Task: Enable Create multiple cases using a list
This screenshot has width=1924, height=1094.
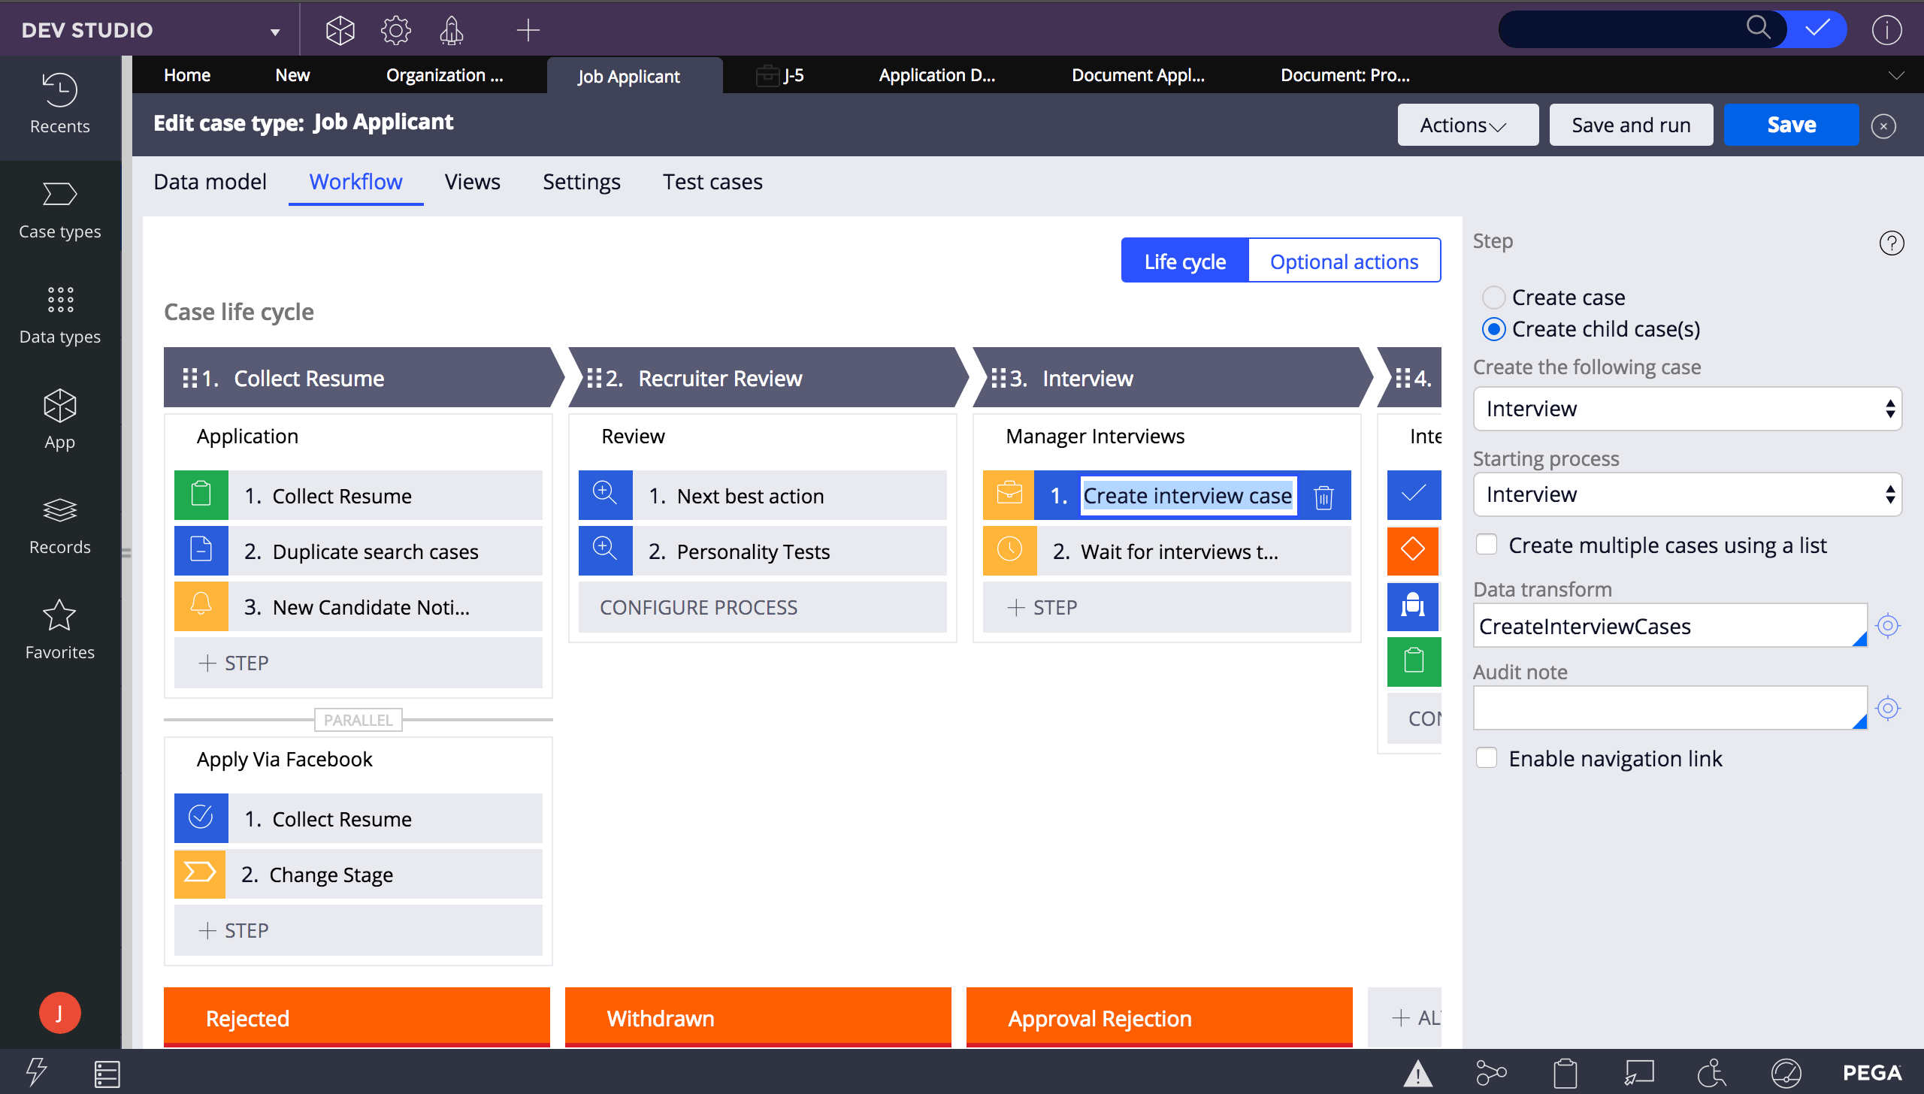Action: coord(1487,545)
